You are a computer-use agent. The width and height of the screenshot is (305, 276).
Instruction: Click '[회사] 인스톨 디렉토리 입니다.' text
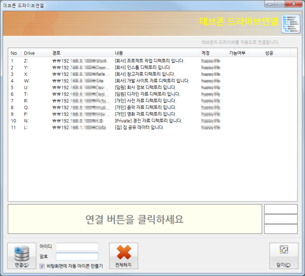click(x=143, y=68)
